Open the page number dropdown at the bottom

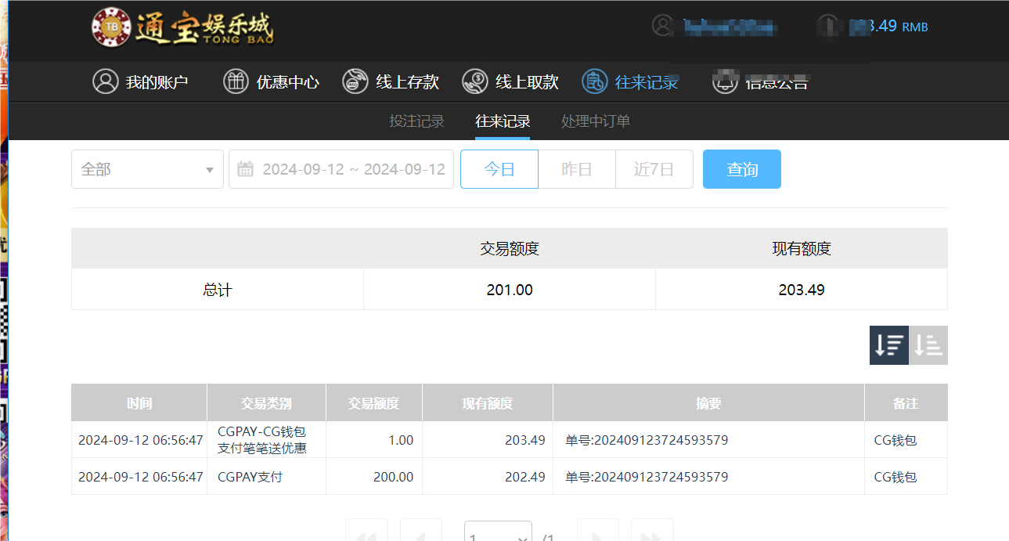(499, 534)
